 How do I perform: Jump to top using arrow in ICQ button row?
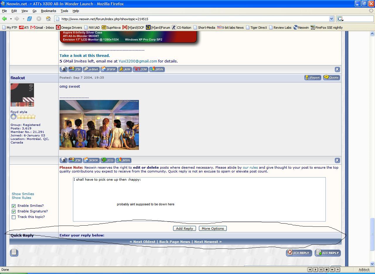[337, 160]
